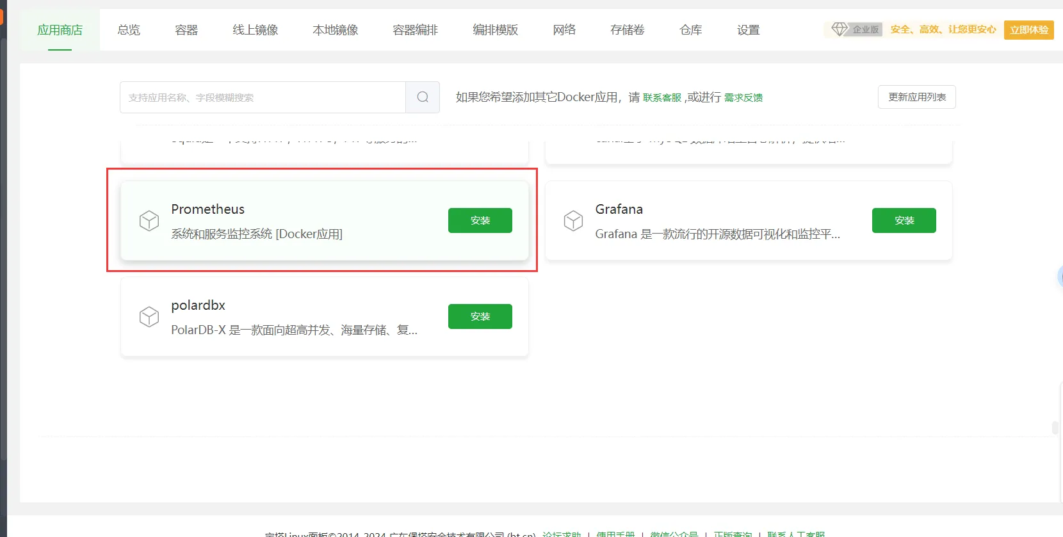This screenshot has width=1063, height=537.
Task: Click the Prometheus app title
Action: 208,209
